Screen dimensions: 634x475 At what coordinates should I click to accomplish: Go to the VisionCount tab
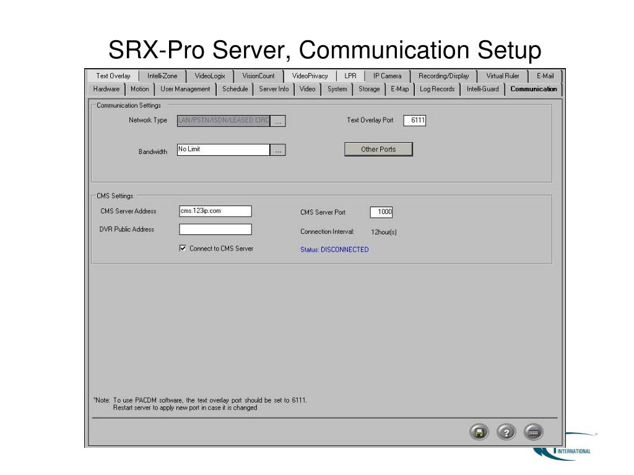258,76
